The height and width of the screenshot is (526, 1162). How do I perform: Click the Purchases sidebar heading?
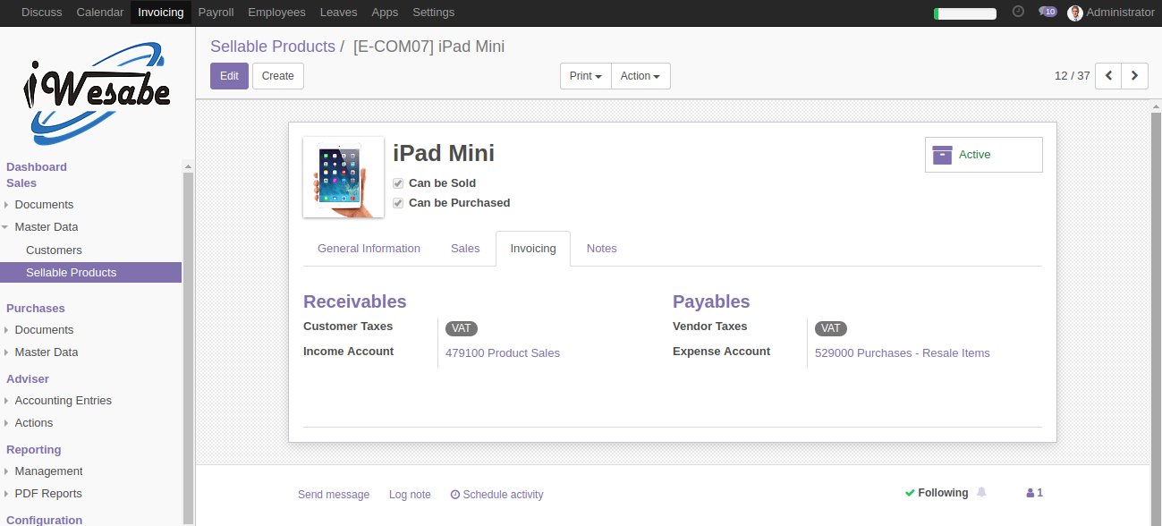(x=36, y=309)
